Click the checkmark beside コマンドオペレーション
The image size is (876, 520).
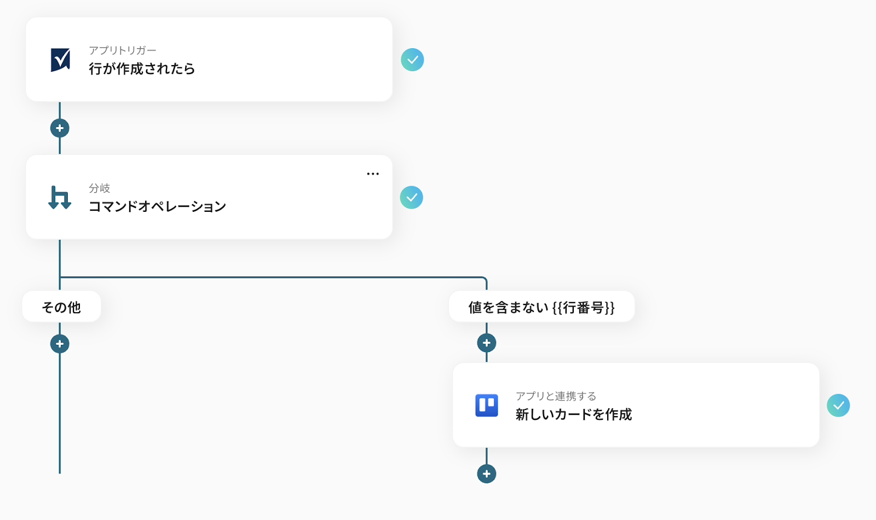411,198
